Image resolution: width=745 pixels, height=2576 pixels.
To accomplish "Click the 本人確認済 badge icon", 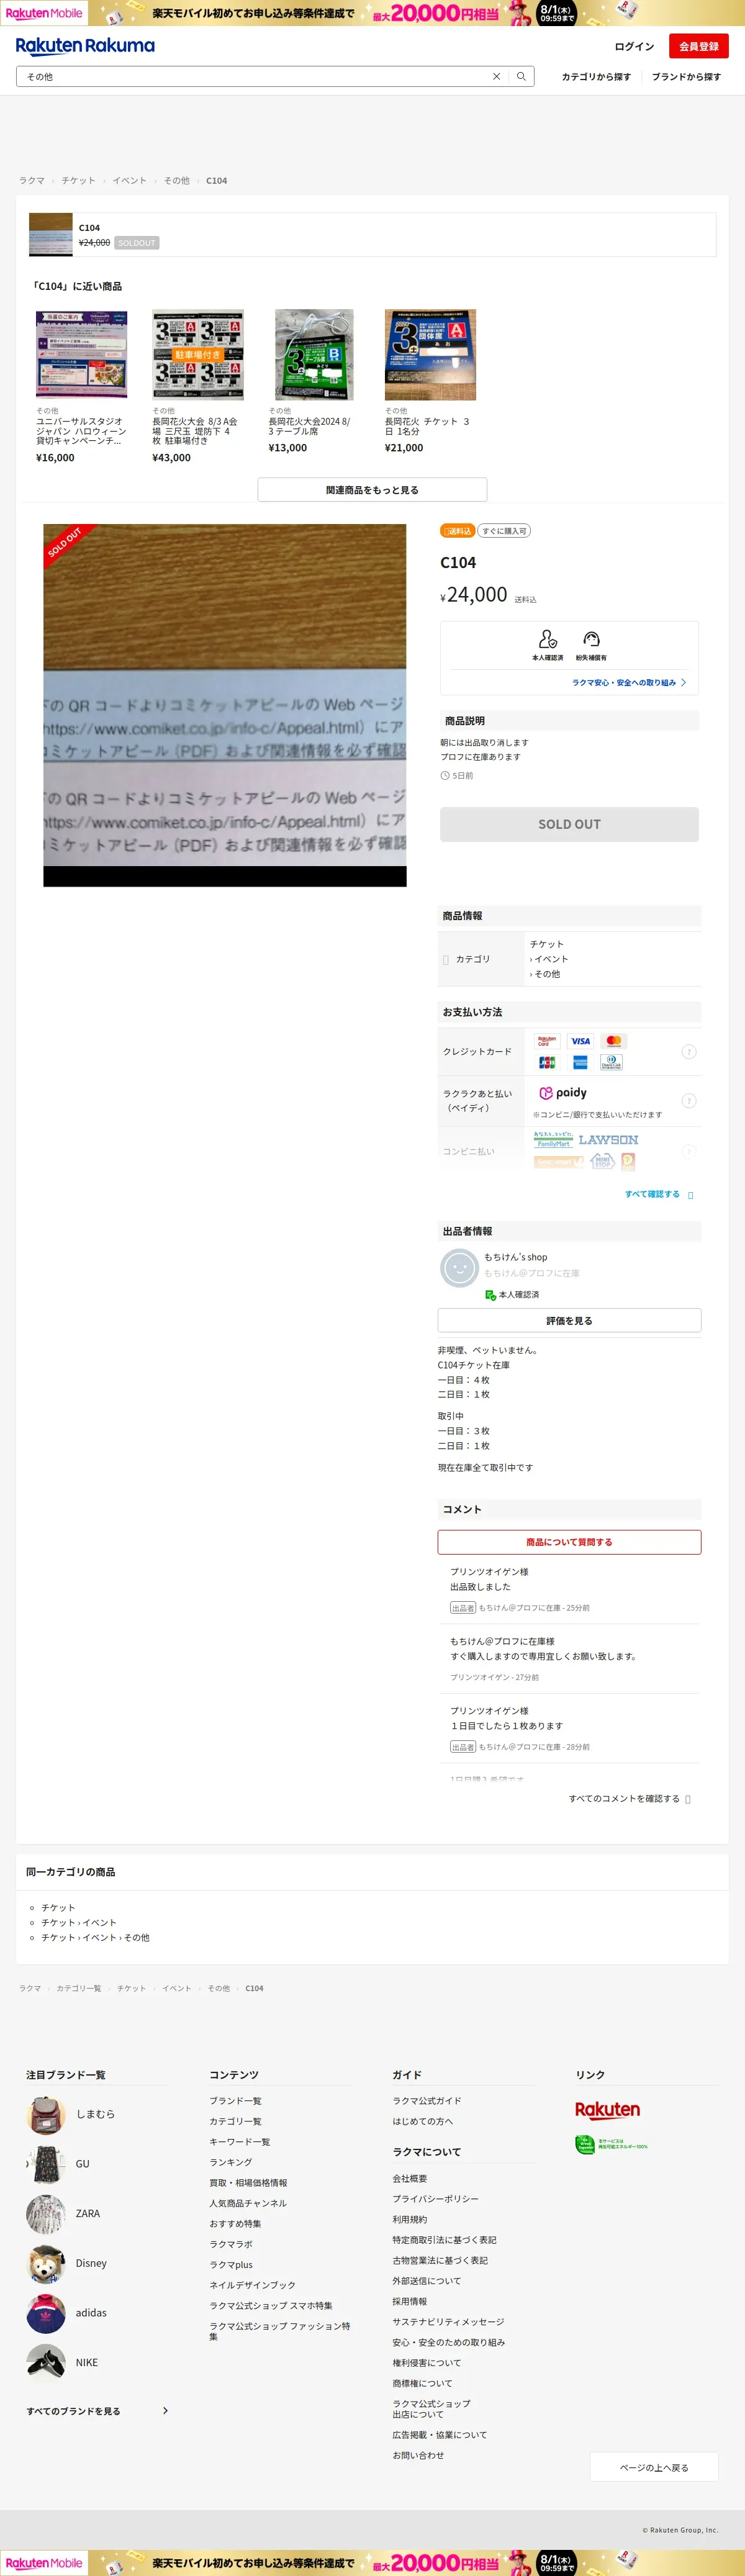I will 547,639.
